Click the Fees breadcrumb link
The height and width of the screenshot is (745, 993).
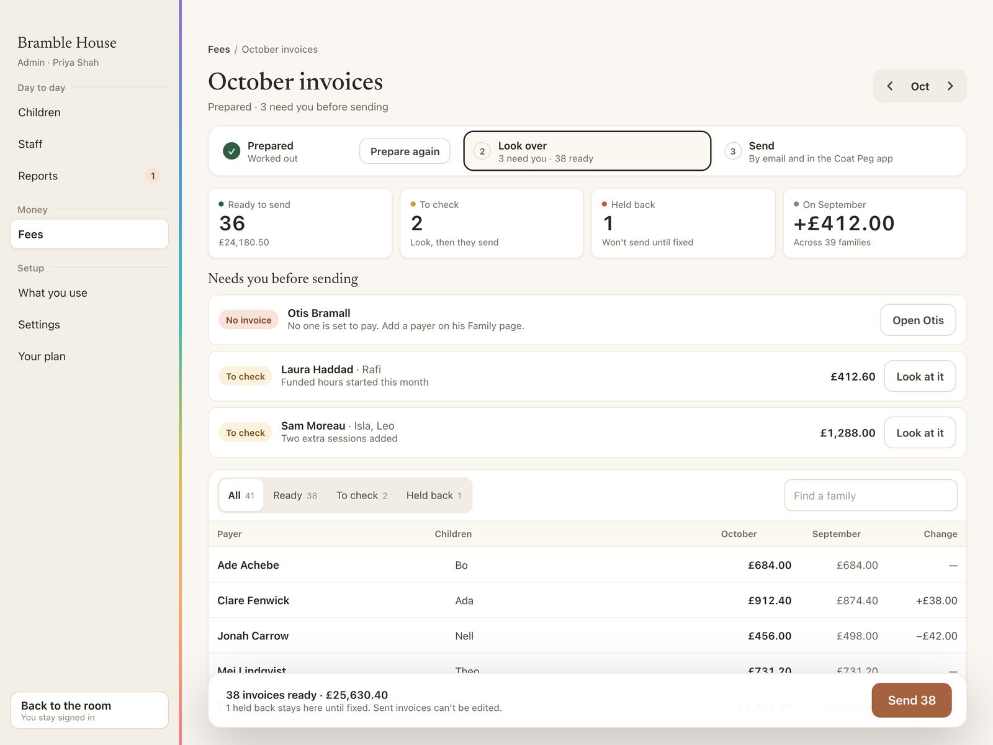tap(218, 49)
